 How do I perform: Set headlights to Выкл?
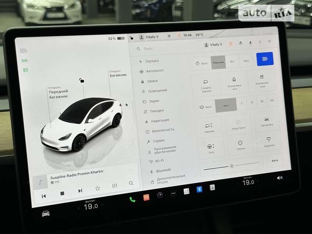click(201, 63)
